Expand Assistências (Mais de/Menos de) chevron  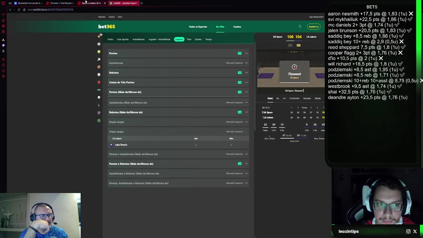click(x=246, y=102)
